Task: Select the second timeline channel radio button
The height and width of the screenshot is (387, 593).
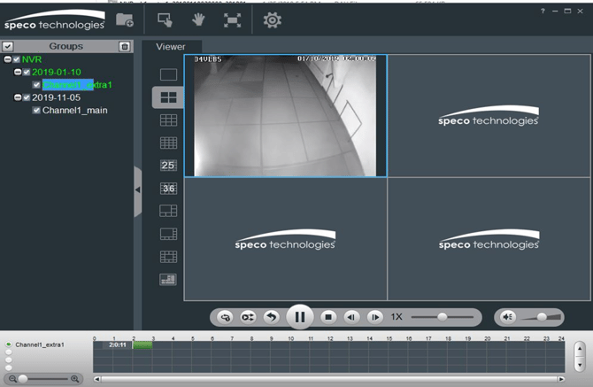Action: 8,352
